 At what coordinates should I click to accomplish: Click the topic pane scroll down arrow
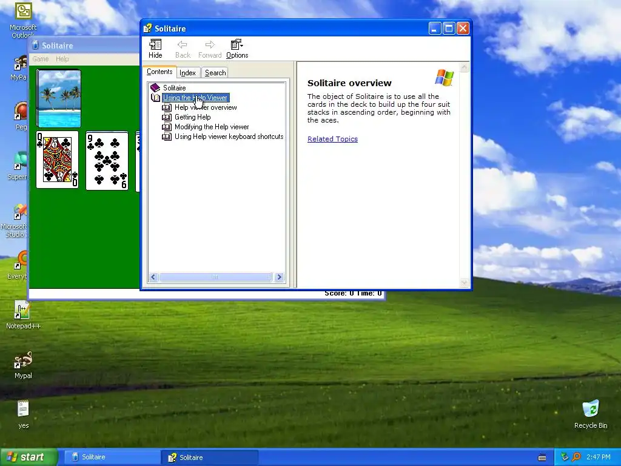(x=464, y=283)
